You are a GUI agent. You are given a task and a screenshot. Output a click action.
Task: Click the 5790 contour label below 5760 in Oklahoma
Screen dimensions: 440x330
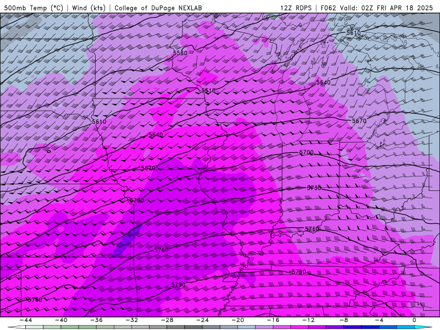(178, 285)
